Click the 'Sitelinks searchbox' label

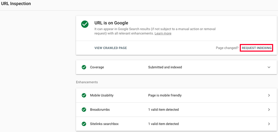[104, 124]
